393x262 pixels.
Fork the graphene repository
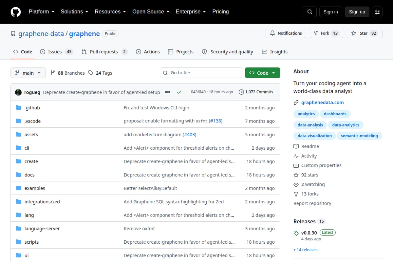tap(327, 33)
